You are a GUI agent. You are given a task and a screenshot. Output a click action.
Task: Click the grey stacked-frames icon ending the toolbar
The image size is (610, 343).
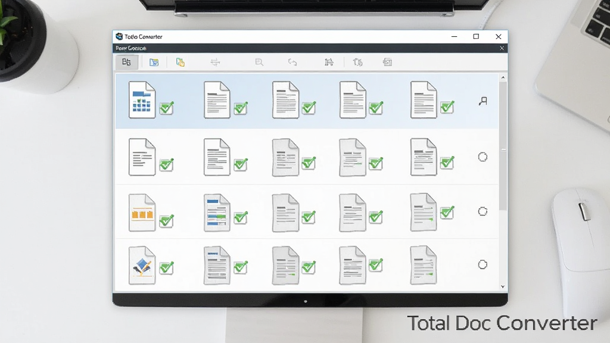coord(387,62)
